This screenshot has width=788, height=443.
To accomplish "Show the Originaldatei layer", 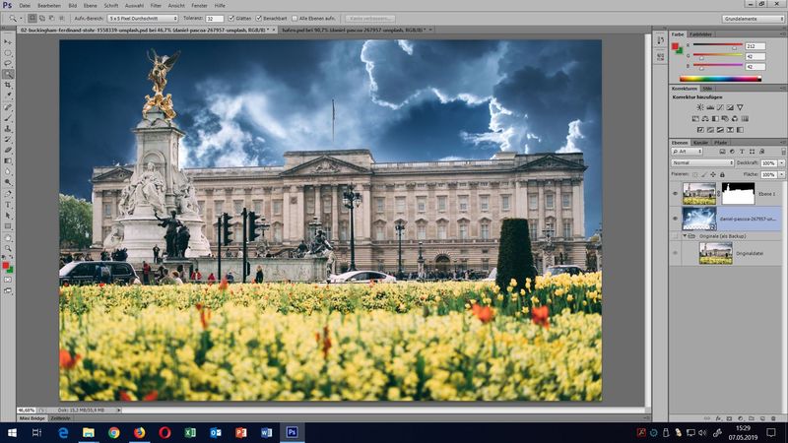I will 675,254.
